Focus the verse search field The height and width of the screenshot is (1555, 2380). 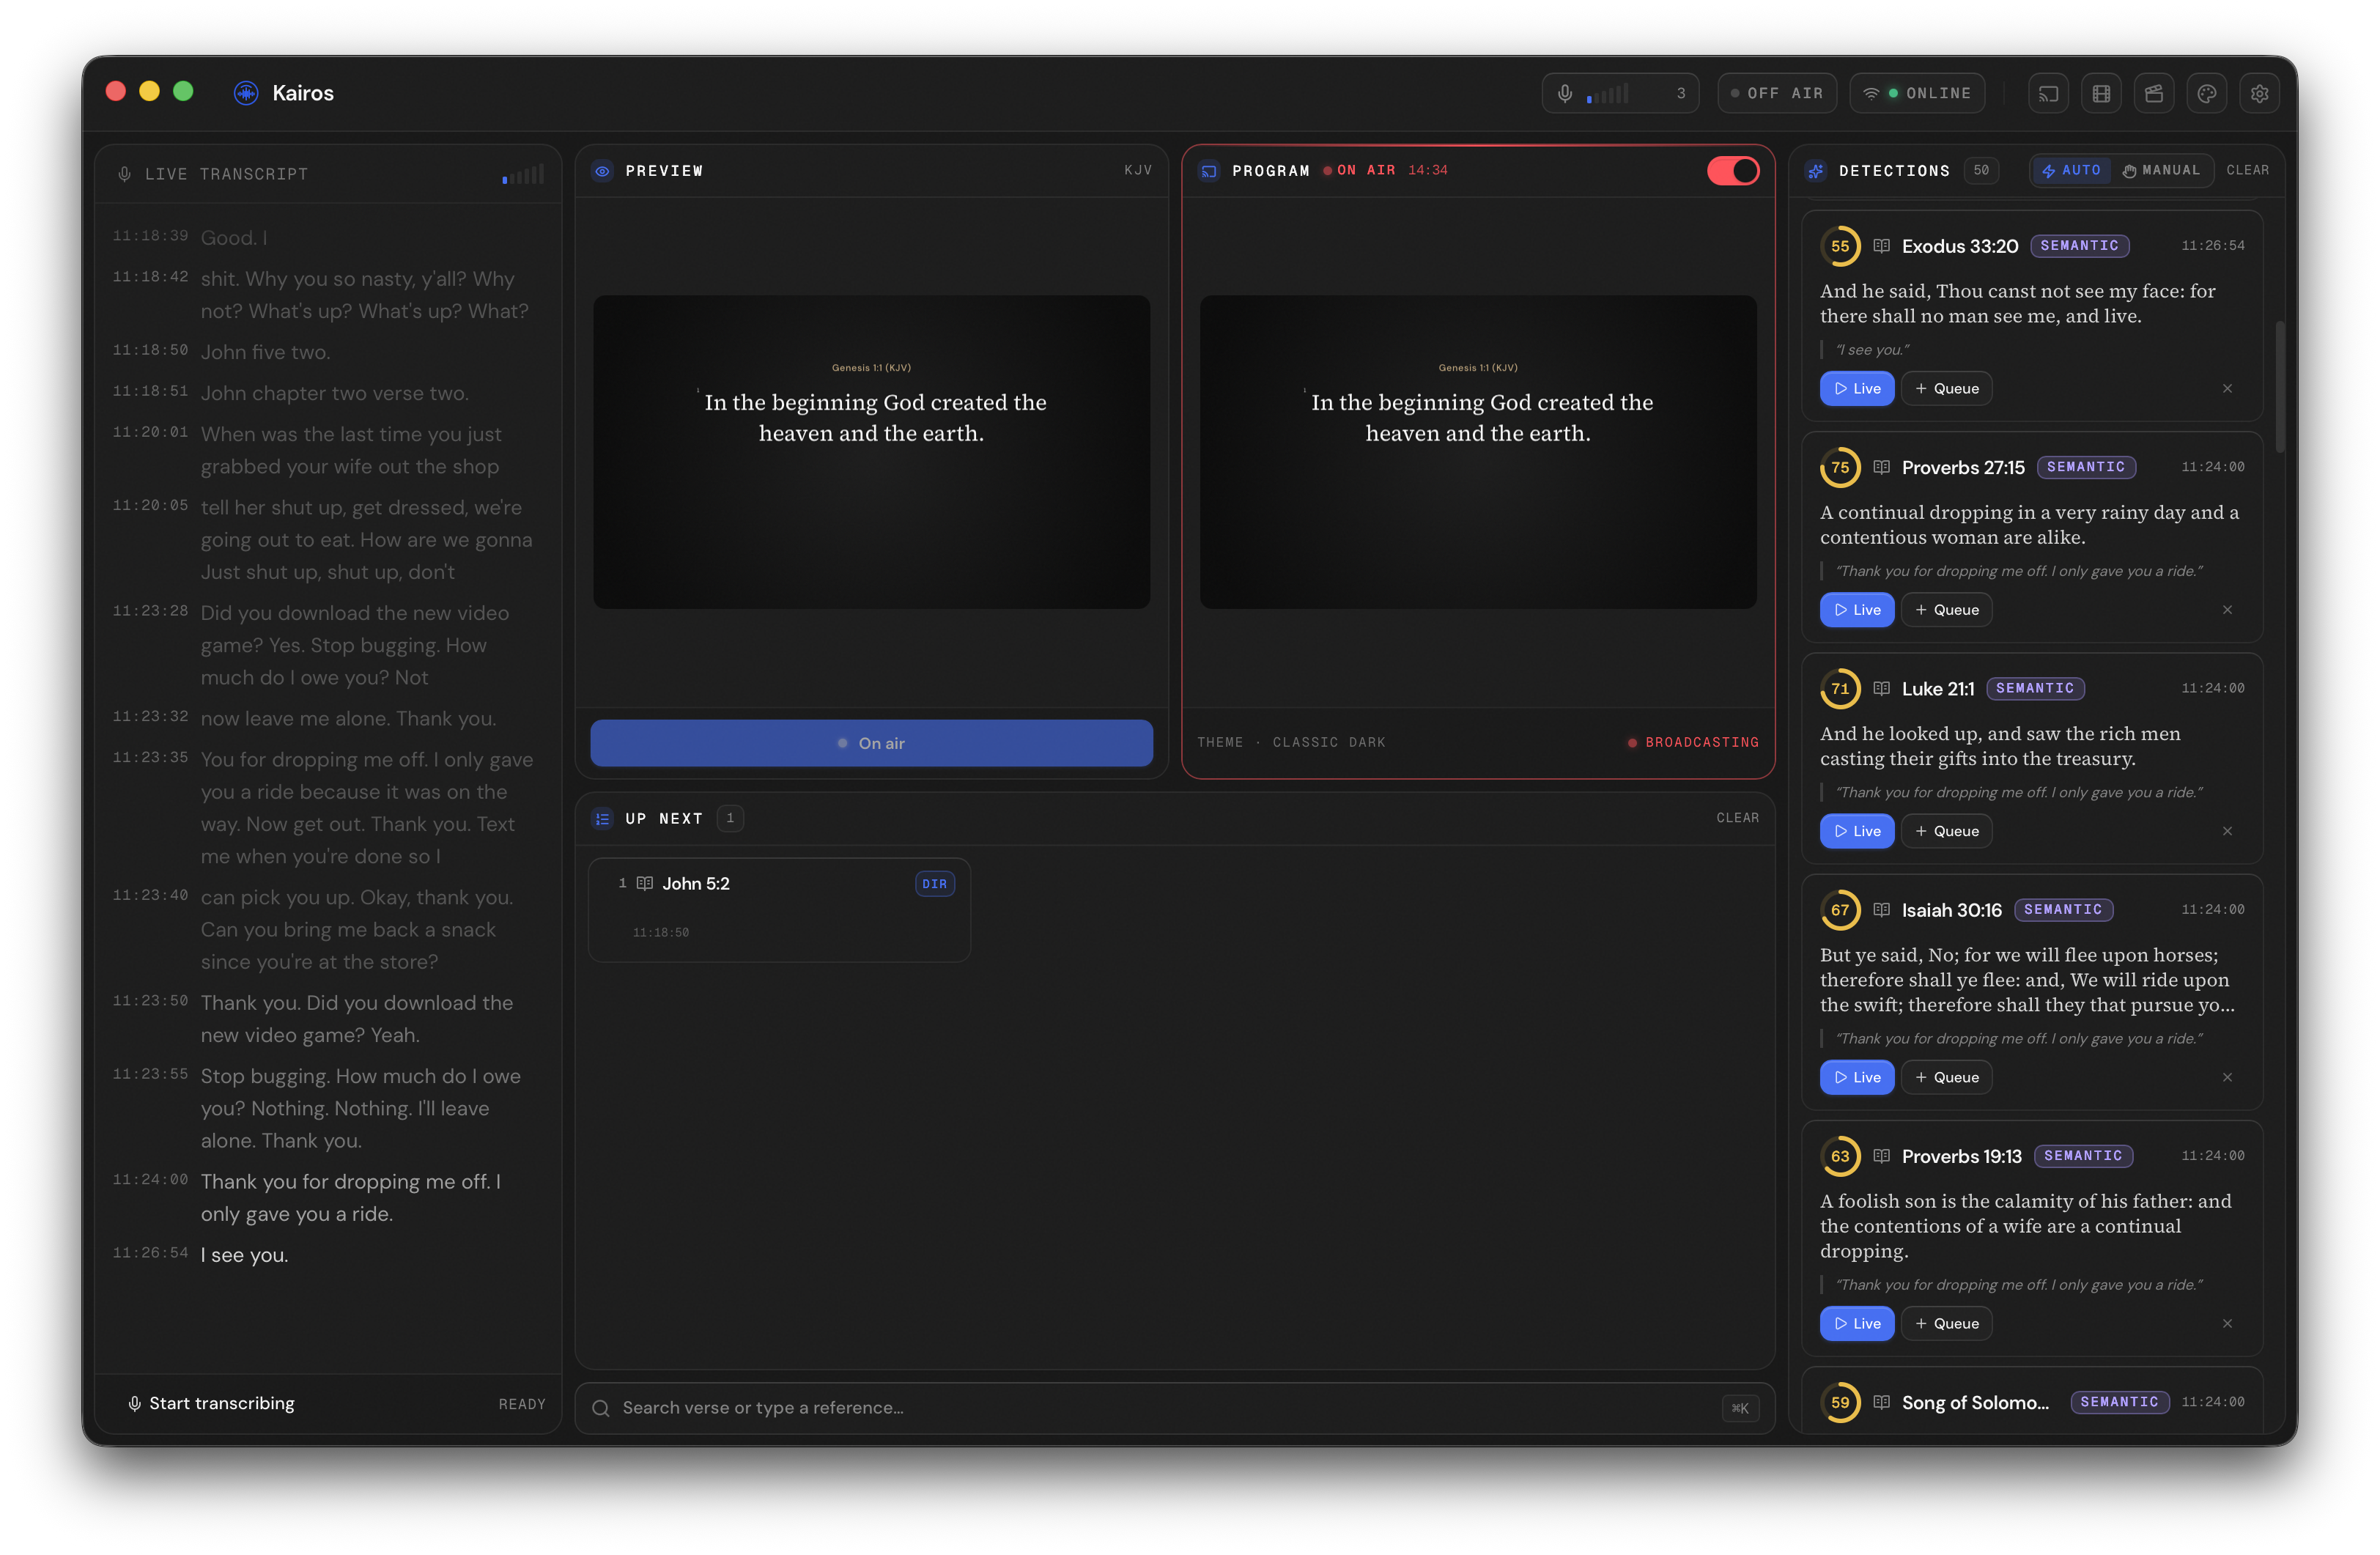tap(1174, 1408)
